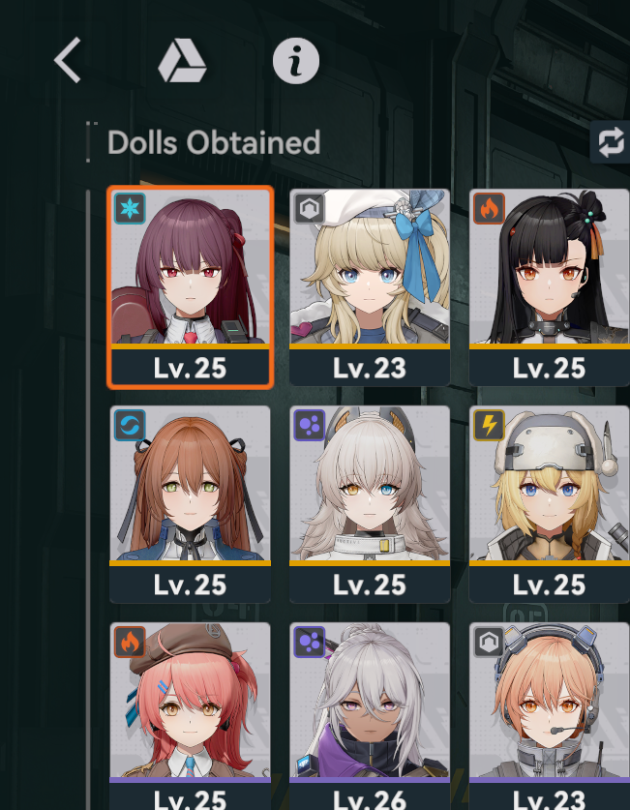This screenshot has height=810, width=630.
Task: Select the black-haired doll with orange eyes
Action: coord(550,287)
